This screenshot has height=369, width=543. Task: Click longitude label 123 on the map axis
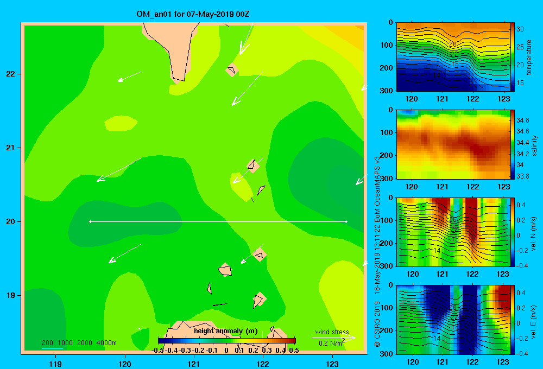332,364
